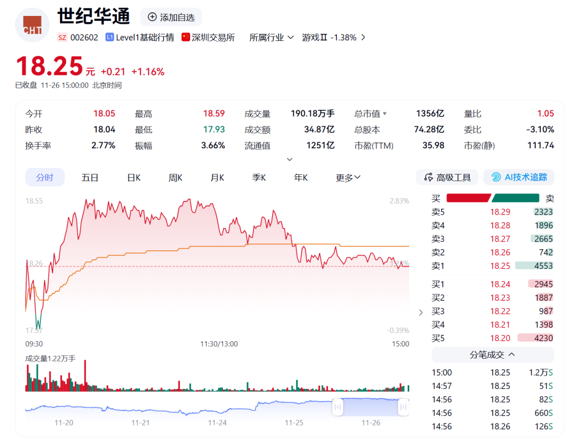Click the 深圳交易所 red flag icon
Viewport: 574px width, 440px height.
click(x=185, y=36)
